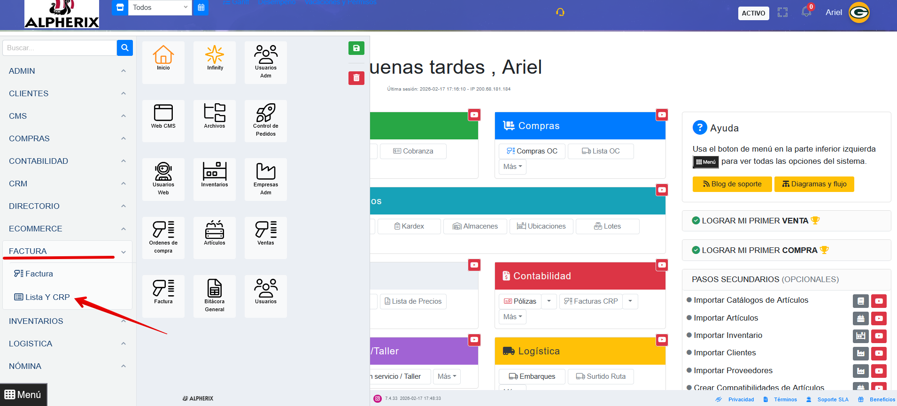
Task: Click the red trash delete icon
Action: pos(356,78)
